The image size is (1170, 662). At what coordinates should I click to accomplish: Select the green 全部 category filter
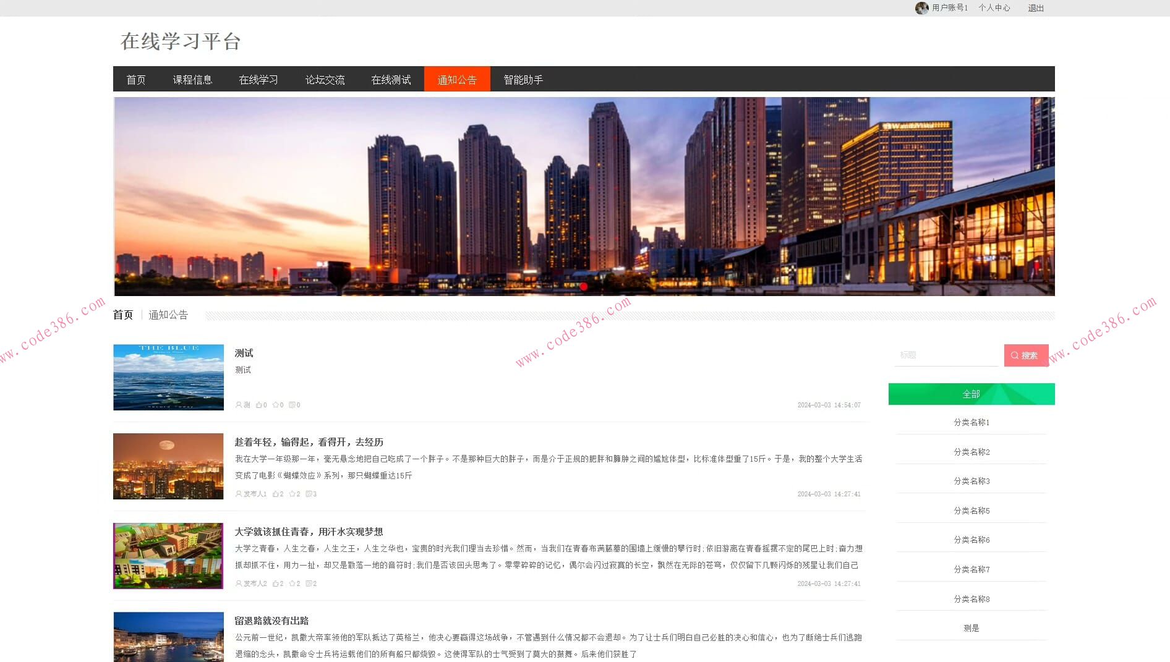(x=971, y=394)
